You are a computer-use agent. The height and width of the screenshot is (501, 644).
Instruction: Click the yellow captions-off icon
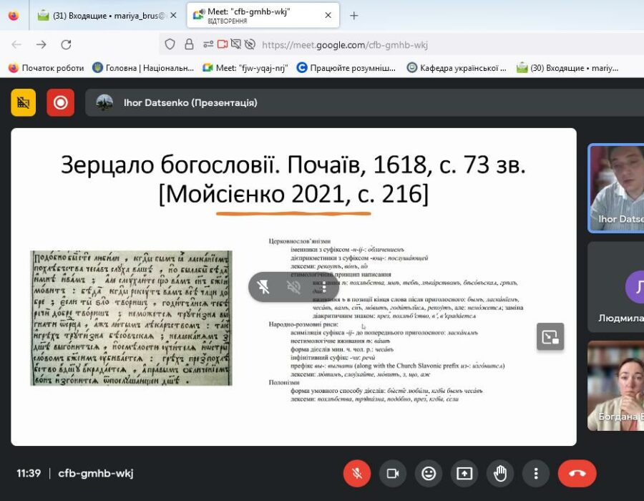tap(23, 102)
